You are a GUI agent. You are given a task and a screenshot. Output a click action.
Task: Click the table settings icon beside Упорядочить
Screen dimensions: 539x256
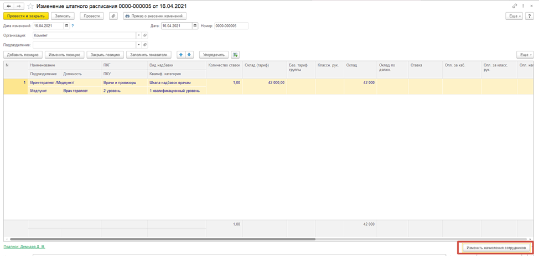[235, 55]
